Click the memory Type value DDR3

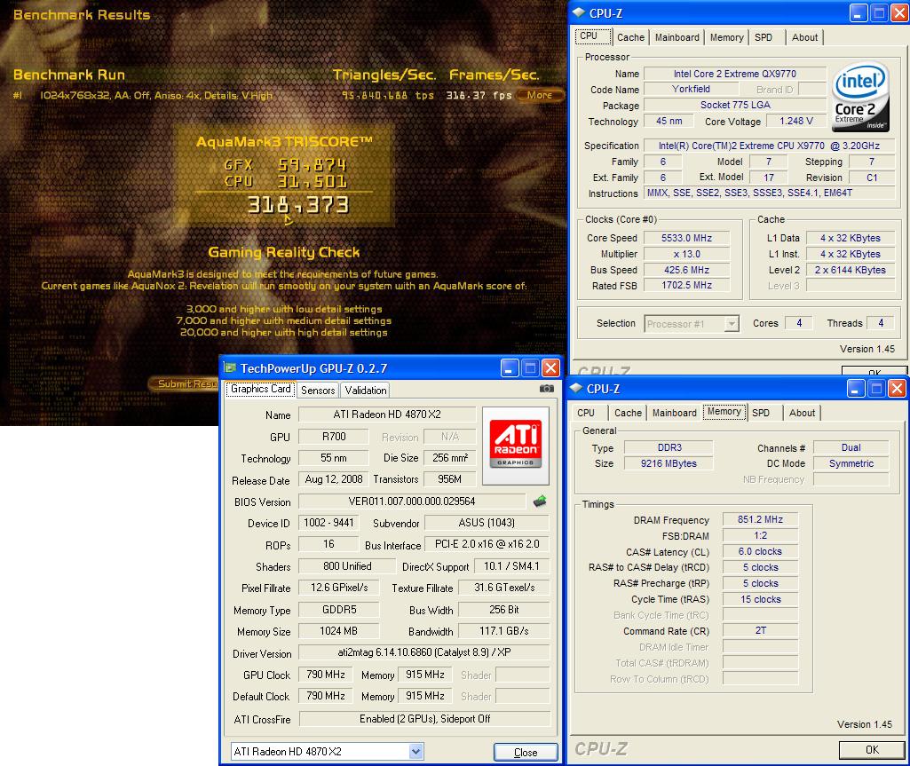tap(668, 447)
